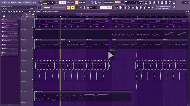
Task: Click the microphone one-click recording icon
Action: pyautogui.click(x=154, y=3)
